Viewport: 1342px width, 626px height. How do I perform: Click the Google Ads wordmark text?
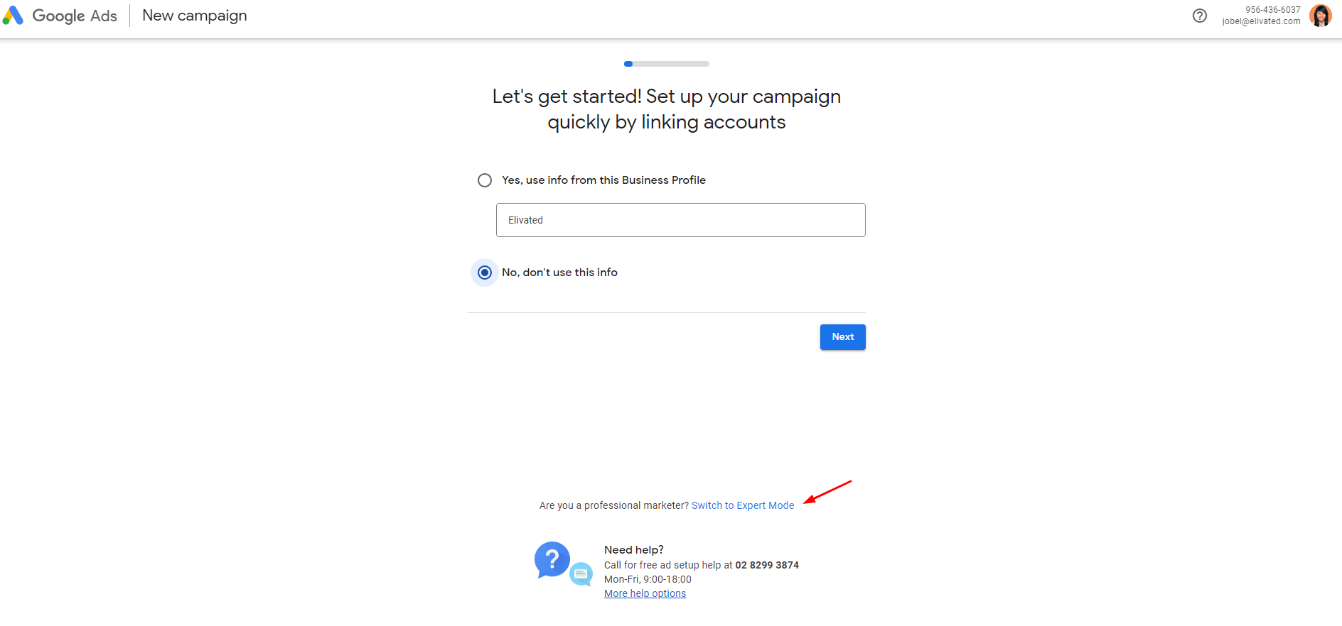(x=75, y=16)
